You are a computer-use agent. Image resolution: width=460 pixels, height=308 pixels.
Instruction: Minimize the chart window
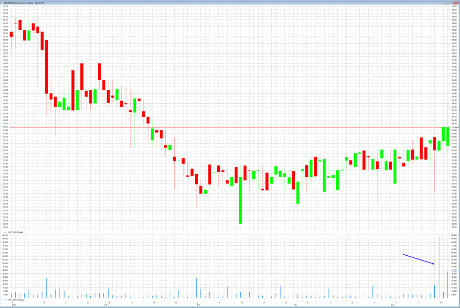tap(446, 2)
